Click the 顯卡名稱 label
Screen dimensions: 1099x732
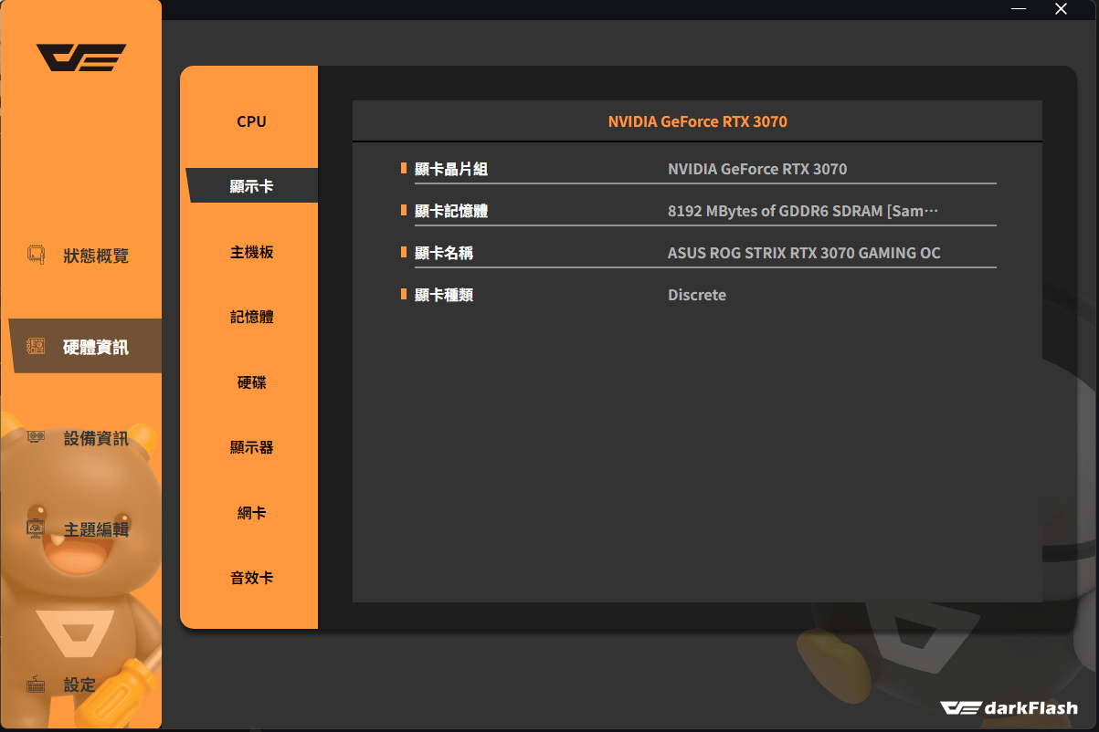pos(444,253)
